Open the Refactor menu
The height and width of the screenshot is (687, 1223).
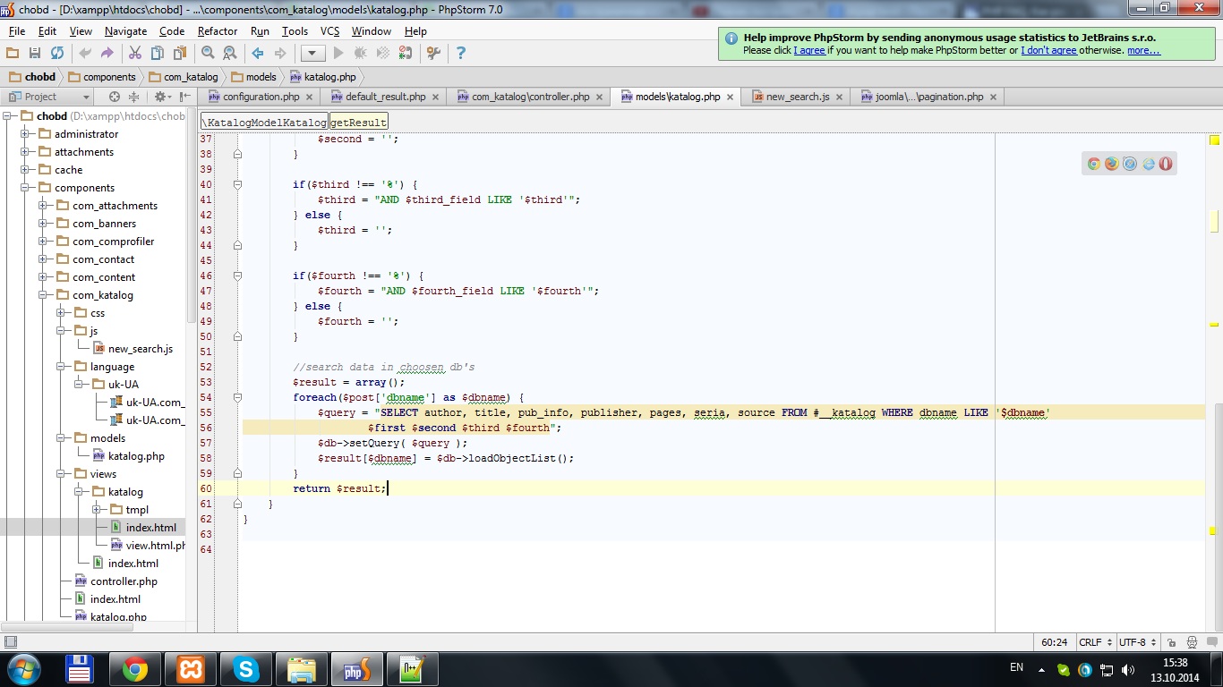pos(218,31)
